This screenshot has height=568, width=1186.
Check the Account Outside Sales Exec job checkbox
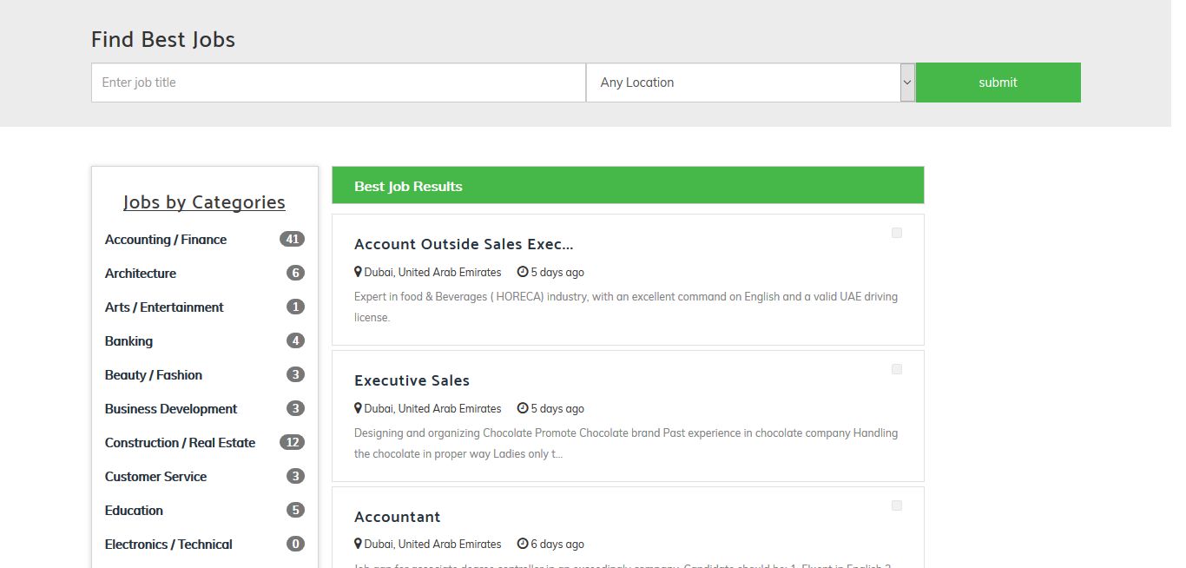(x=897, y=233)
